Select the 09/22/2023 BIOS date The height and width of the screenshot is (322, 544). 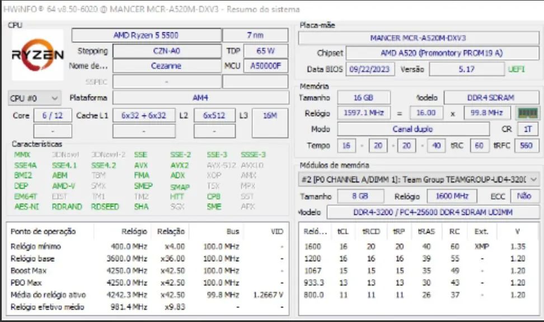[x=370, y=69]
